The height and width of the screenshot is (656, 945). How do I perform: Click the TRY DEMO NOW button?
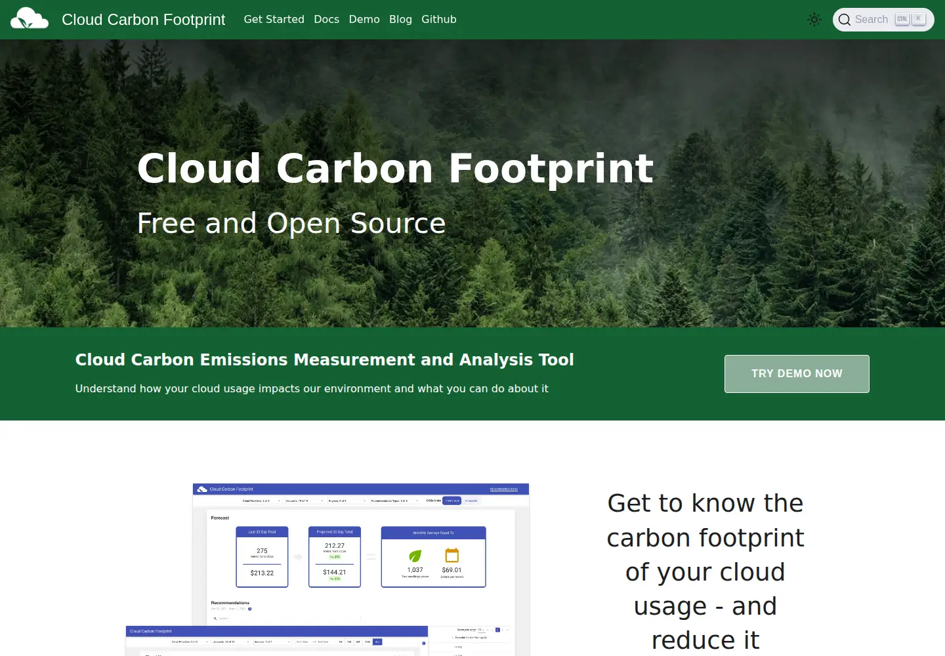tap(797, 374)
